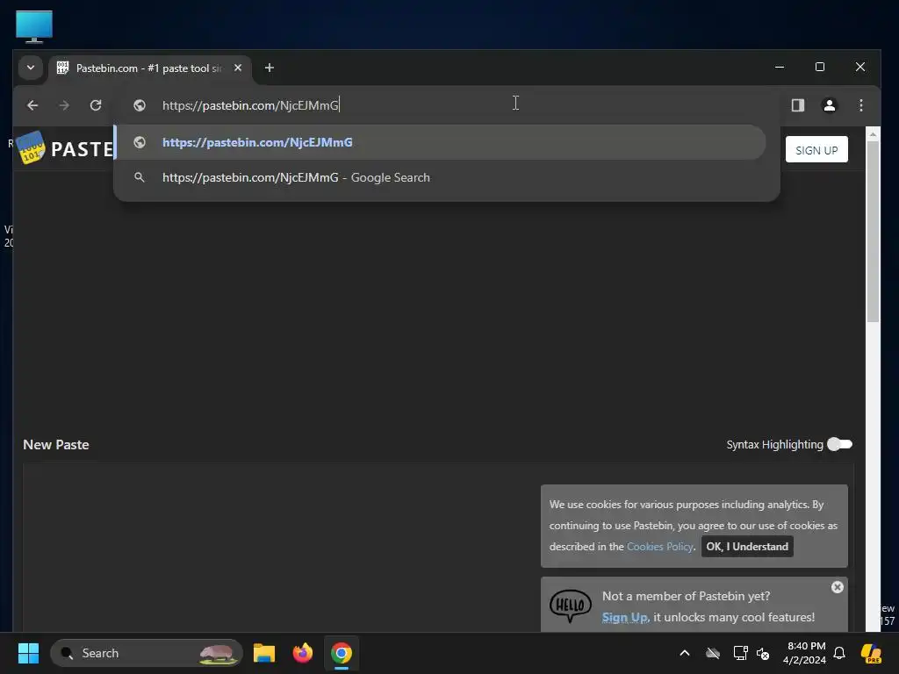899x674 pixels.
Task: Click the network display tray icon
Action: click(x=740, y=653)
